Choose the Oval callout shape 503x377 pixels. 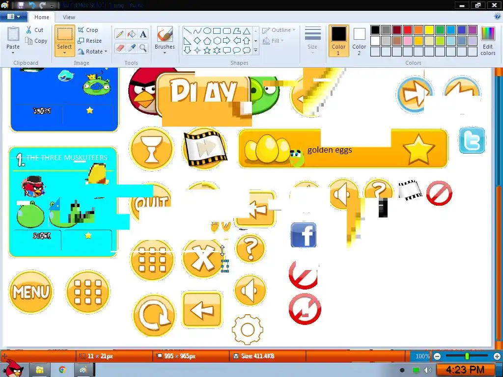(x=237, y=51)
